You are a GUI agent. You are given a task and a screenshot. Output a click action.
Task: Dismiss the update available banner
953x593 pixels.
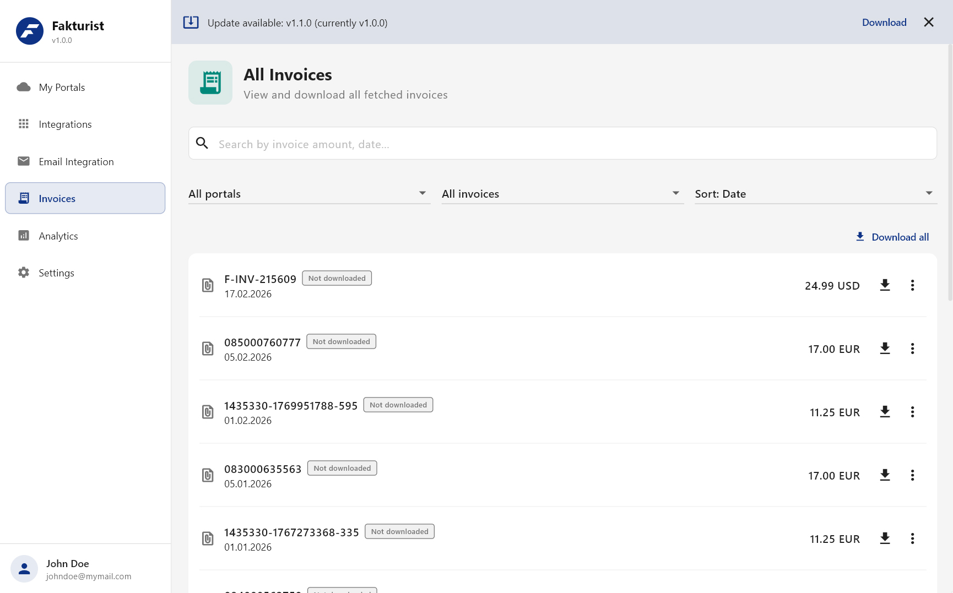tap(929, 23)
